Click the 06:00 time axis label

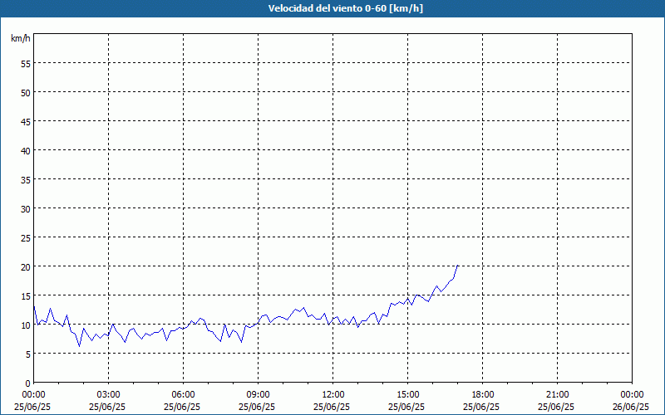[183, 395]
